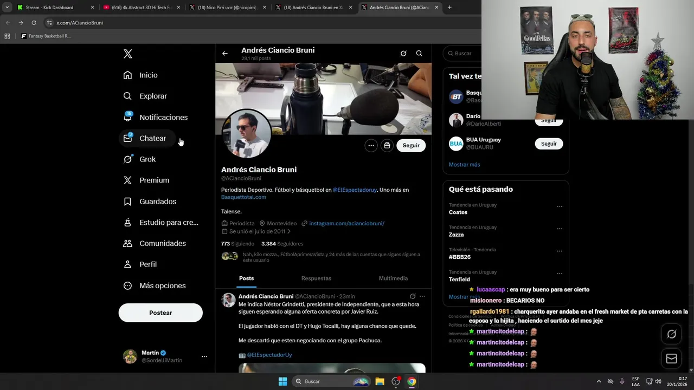Click the Perfil person icon
The width and height of the screenshot is (694, 390).
pyautogui.click(x=127, y=264)
